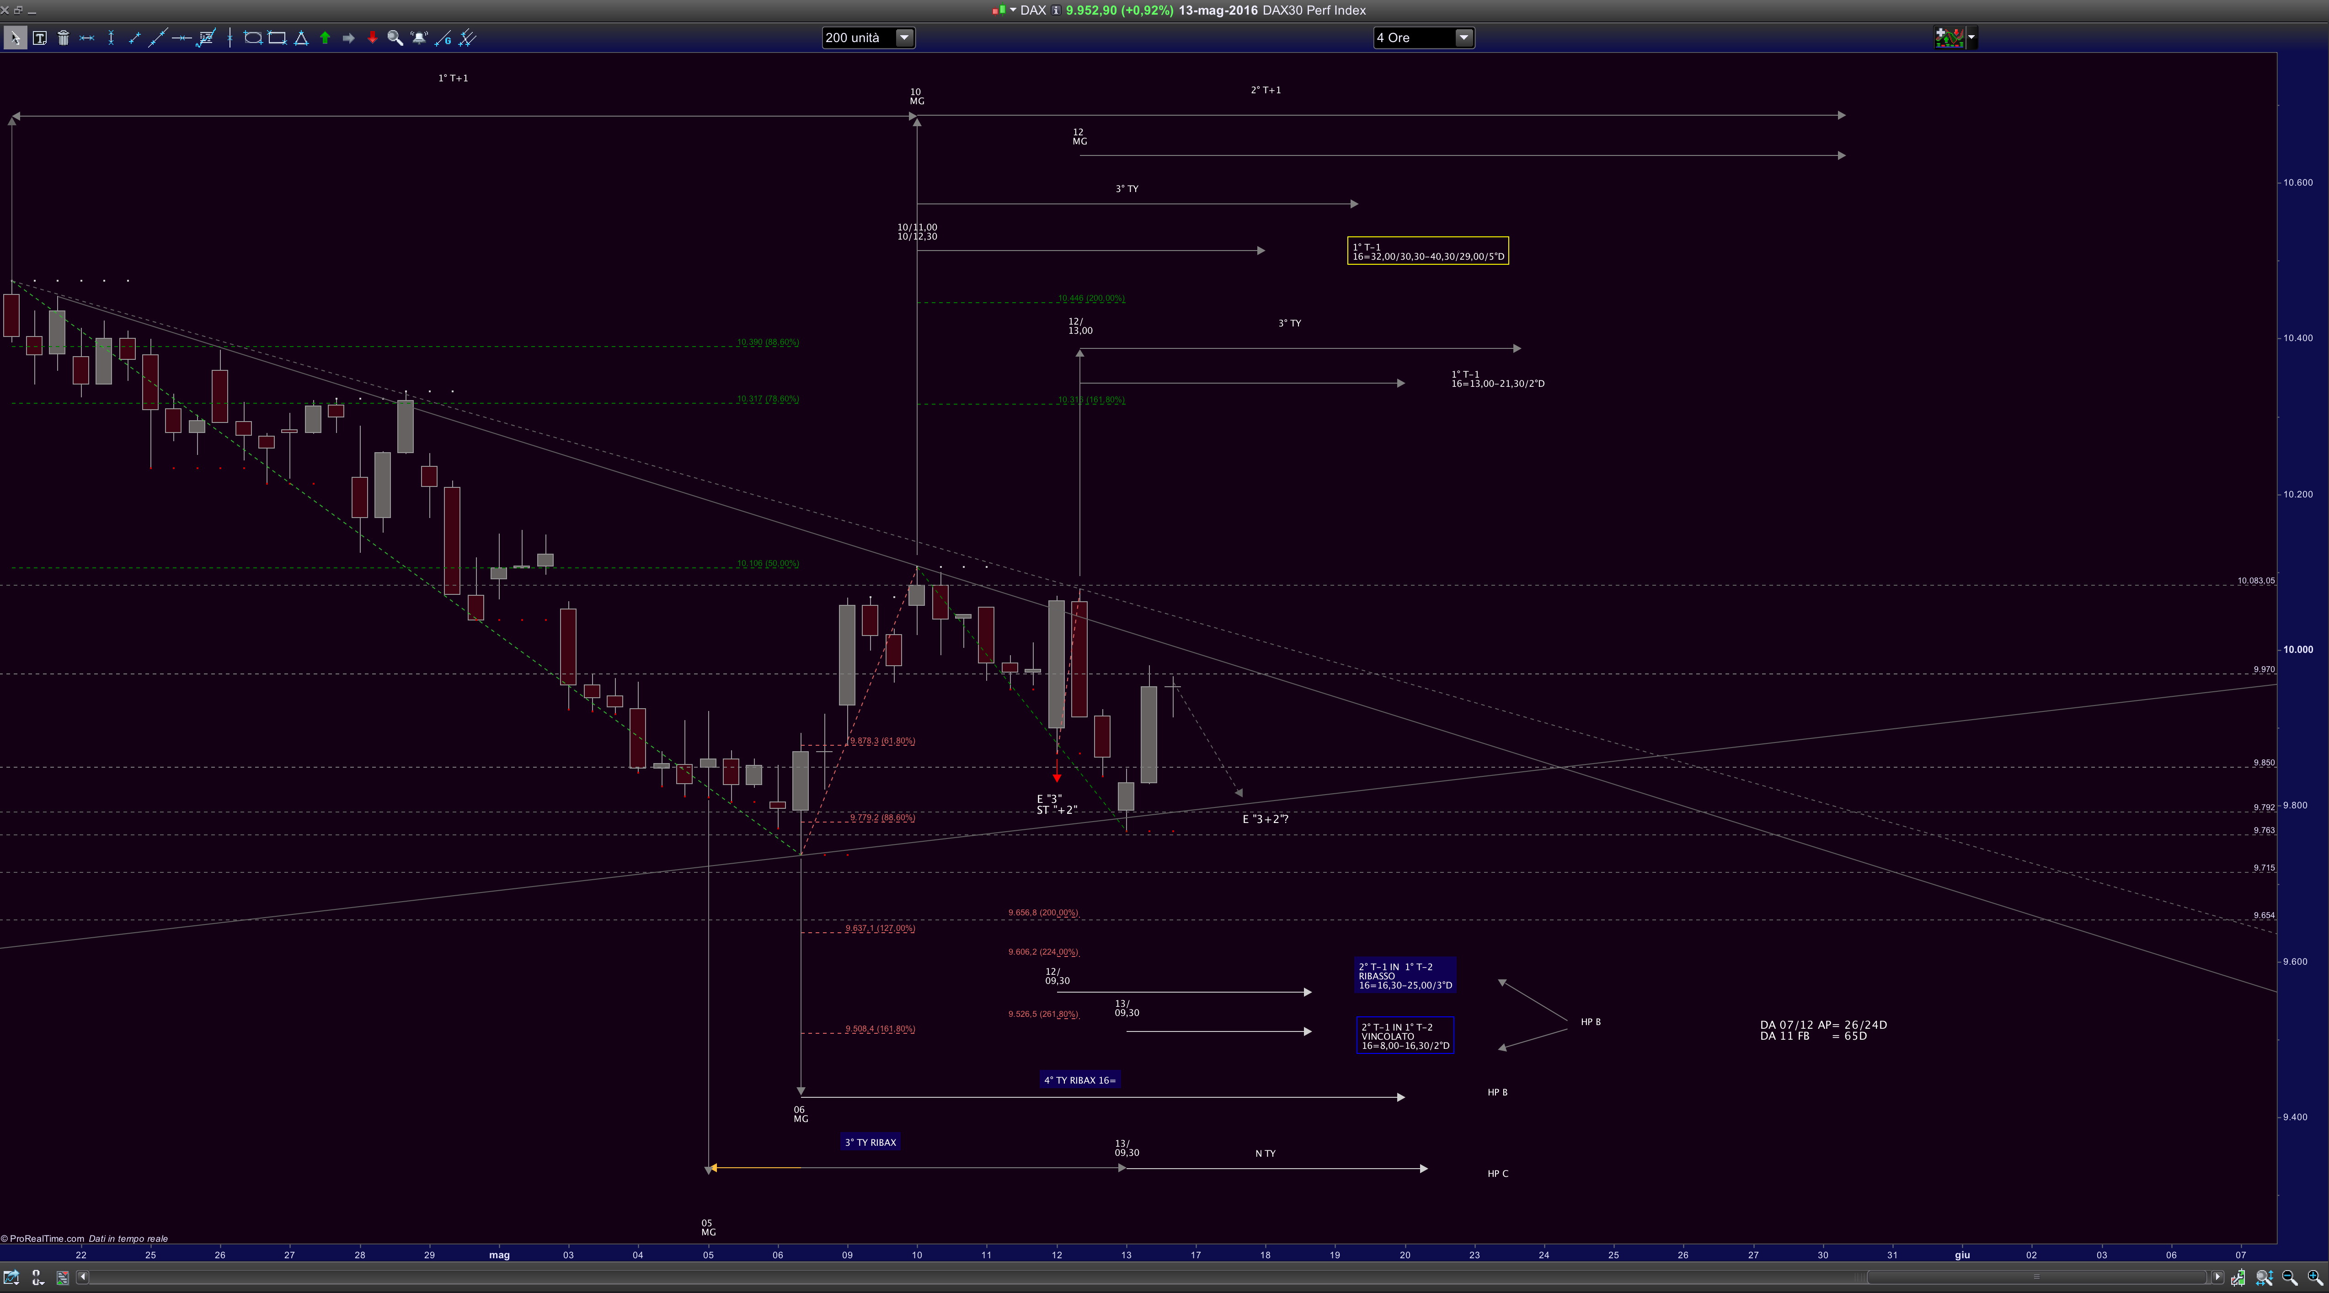
Task: Expand the trading candlestick icon dropdown arrow
Action: pyautogui.click(x=1971, y=37)
